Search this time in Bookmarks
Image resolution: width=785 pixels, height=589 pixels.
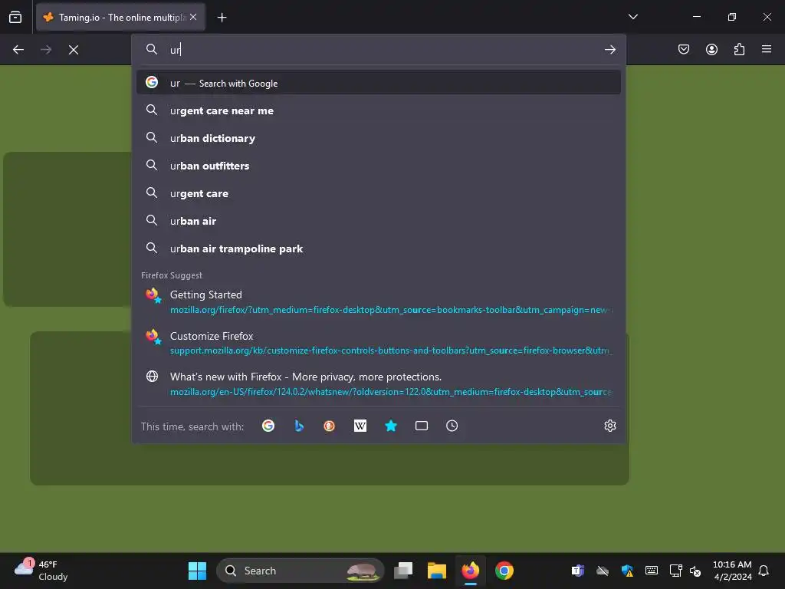click(390, 426)
